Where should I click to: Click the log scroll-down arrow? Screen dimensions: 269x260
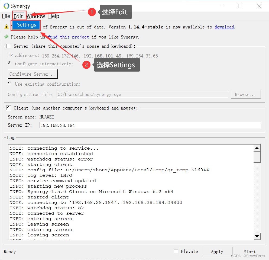257,236
